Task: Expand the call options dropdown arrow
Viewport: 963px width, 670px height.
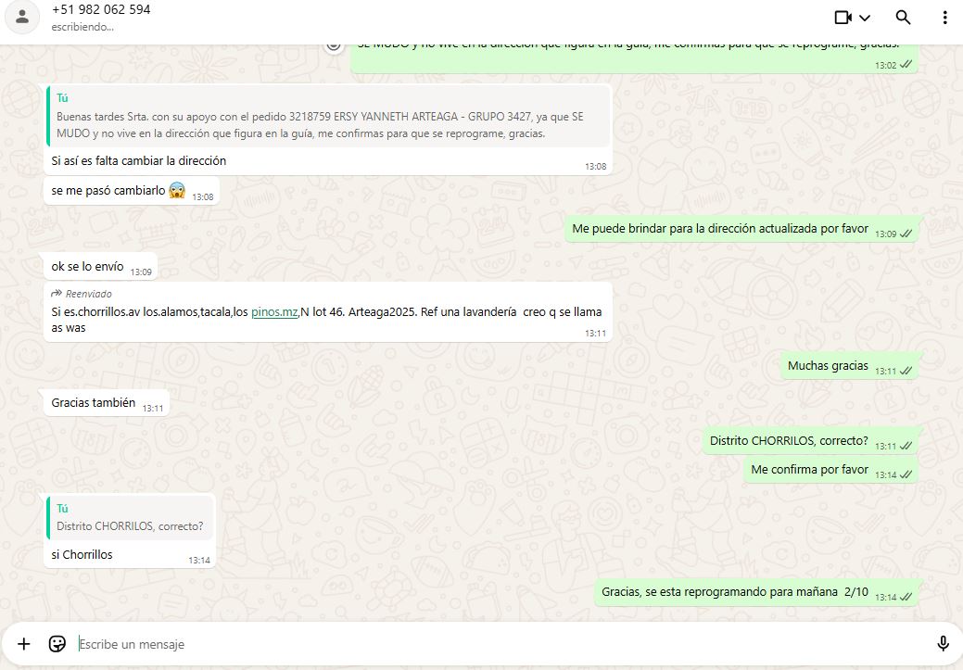Action: point(865,18)
